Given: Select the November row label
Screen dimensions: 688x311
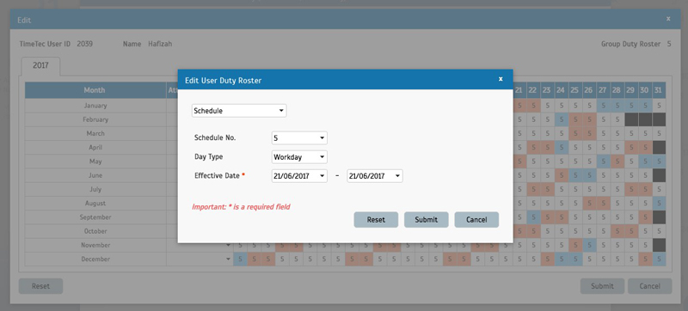Looking at the screenshot, I should coord(95,246).
